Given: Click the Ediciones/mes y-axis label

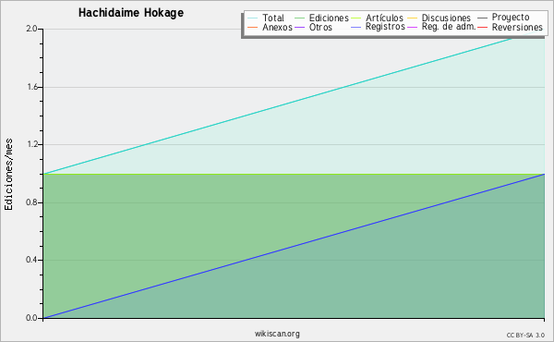Looking at the screenshot, I should tap(8, 174).
